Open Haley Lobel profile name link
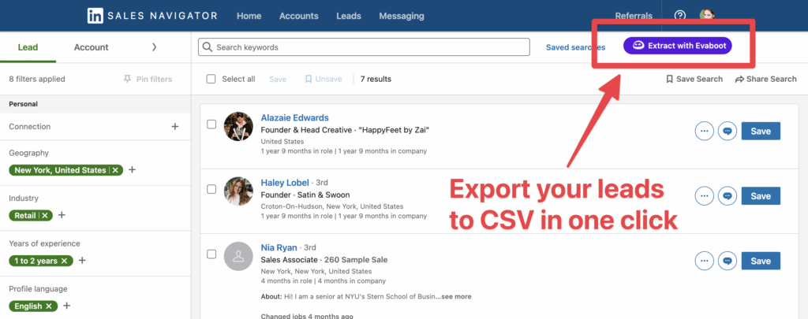The image size is (808, 319). point(285,183)
